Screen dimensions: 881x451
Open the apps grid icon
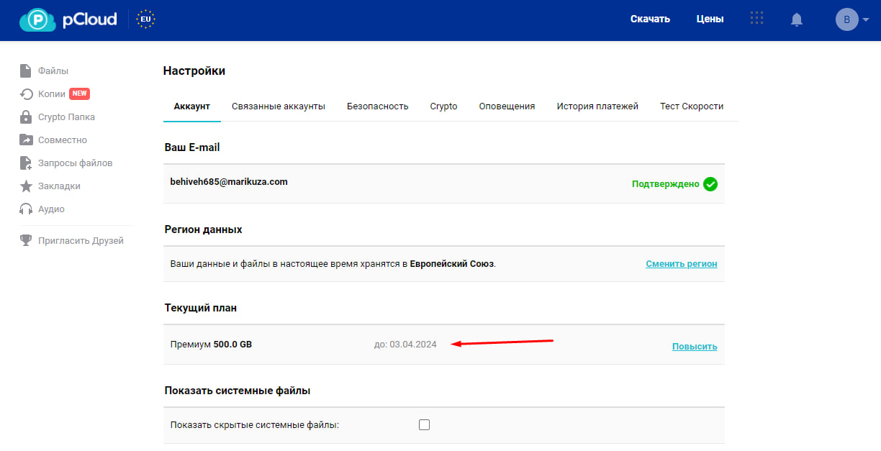click(x=756, y=19)
